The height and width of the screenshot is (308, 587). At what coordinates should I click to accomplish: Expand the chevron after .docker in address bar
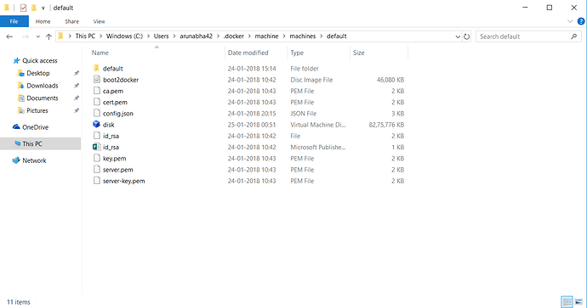click(249, 36)
